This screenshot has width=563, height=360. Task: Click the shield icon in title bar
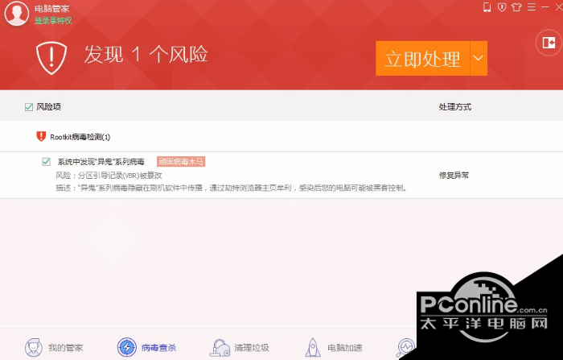[502, 6]
